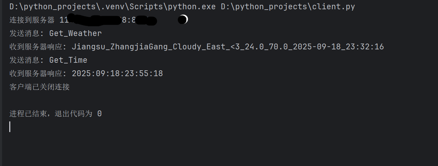Click the 连接到服务器 text
The image size is (438, 166).
click(32, 20)
